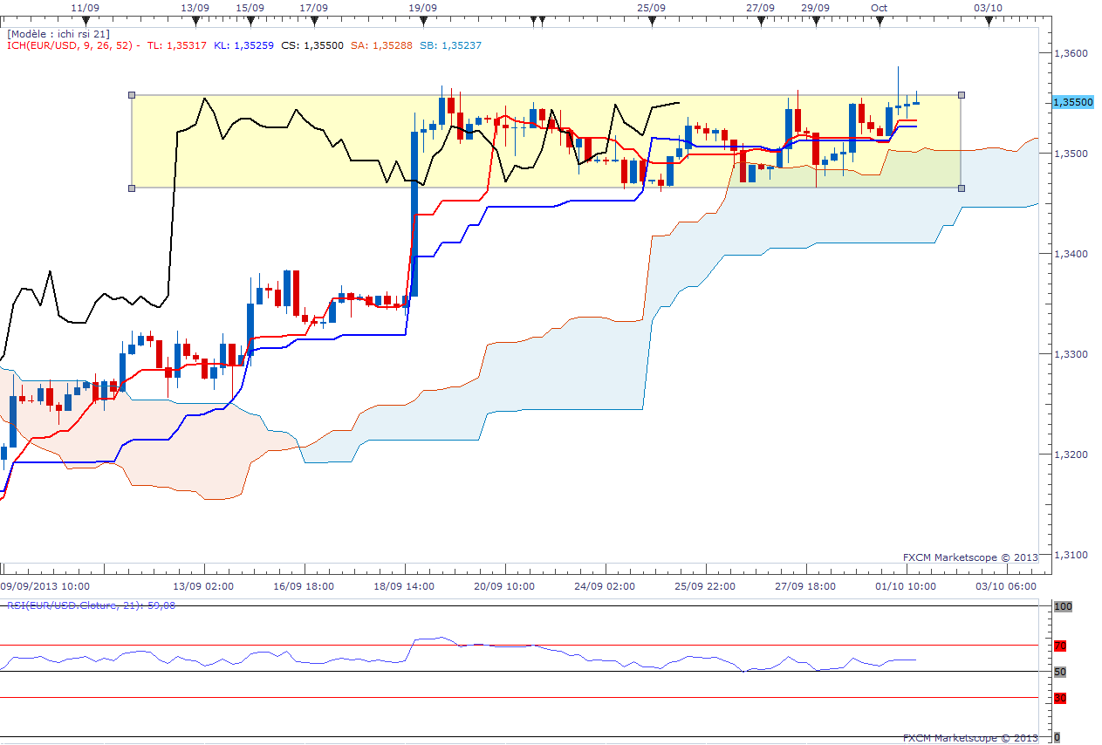Click the 1,3200 price axis label
Viewport: 1102px width, 745px height.
pos(1071,455)
